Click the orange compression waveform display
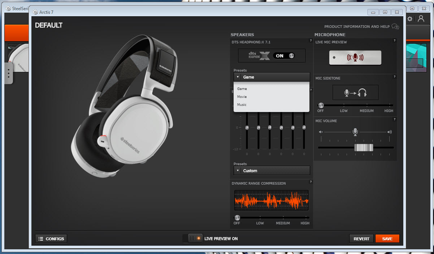Image resolution: width=434 pixels, height=254 pixels. (272, 200)
